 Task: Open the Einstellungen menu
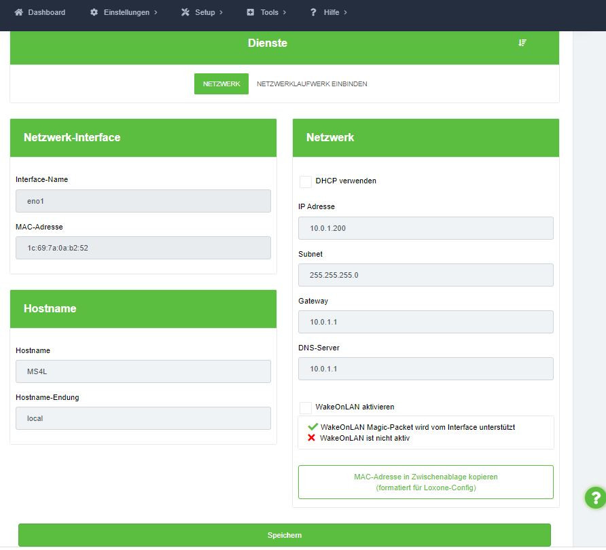(x=124, y=12)
